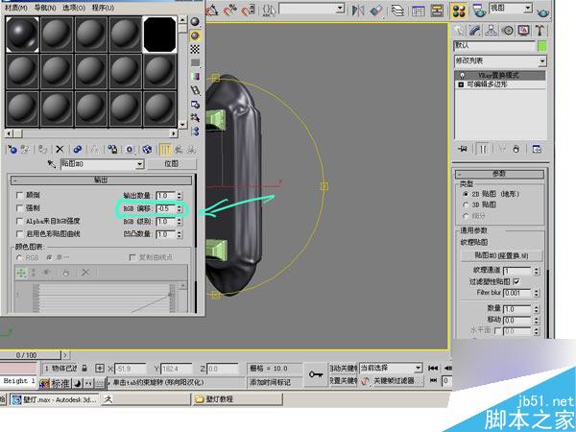Click the green object color swatch
Screen dimensions: 576x432
point(541,46)
